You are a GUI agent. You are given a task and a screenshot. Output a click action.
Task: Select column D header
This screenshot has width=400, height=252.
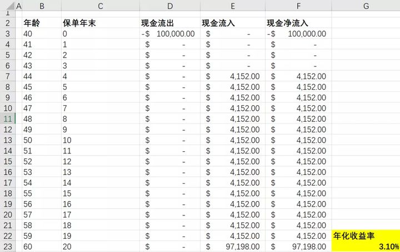[x=169, y=6]
